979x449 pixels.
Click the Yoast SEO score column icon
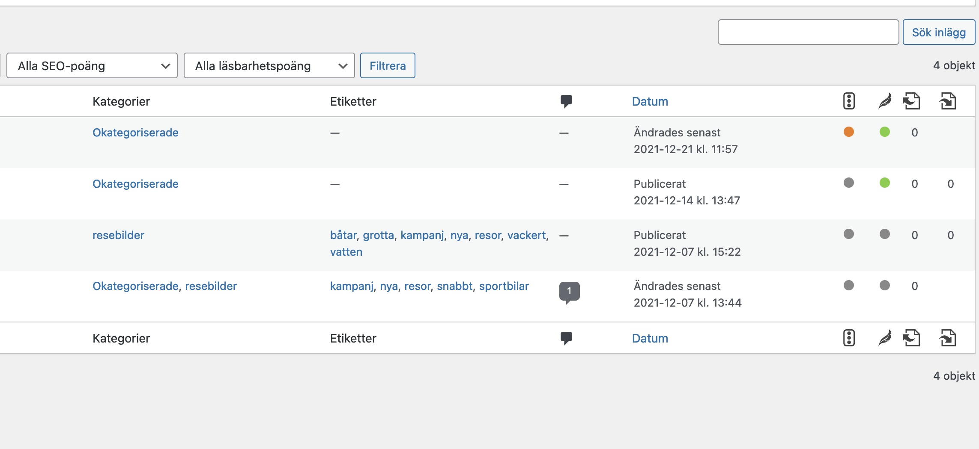[x=849, y=101]
